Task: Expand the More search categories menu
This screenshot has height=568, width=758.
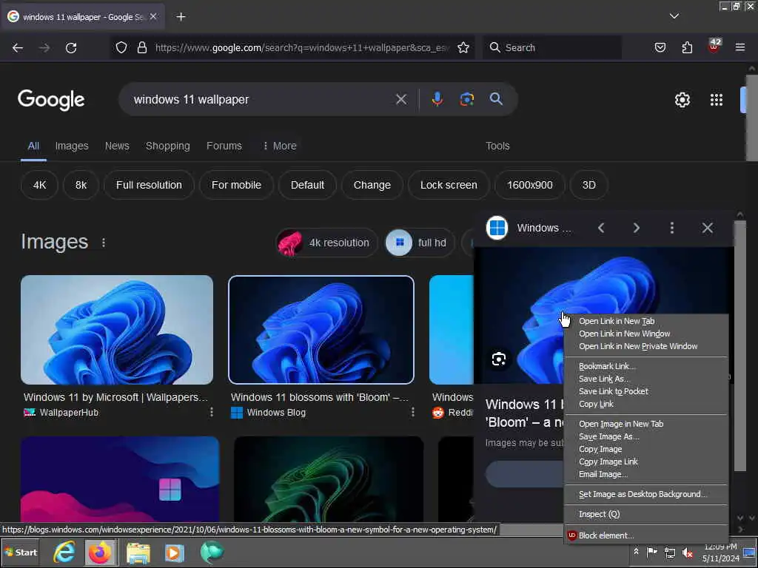Action: point(279,146)
